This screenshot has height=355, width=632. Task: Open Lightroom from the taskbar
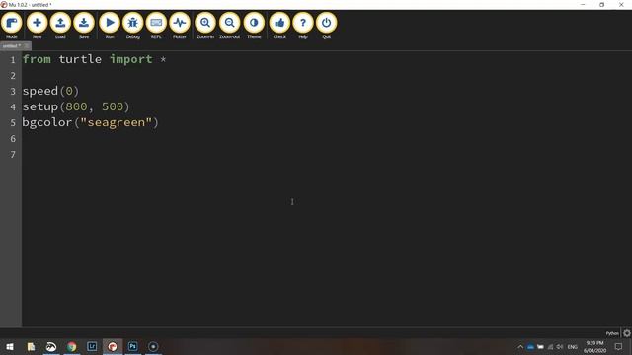click(x=92, y=346)
